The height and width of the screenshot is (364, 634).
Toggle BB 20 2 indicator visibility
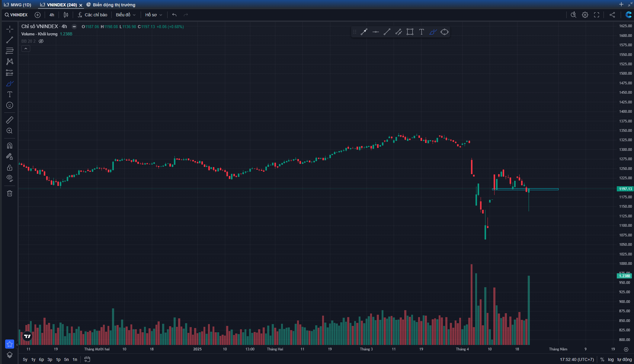pos(41,41)
